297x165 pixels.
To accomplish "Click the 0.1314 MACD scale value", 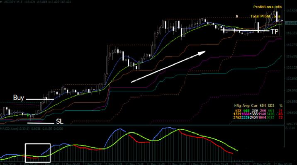I will [290, 128].
